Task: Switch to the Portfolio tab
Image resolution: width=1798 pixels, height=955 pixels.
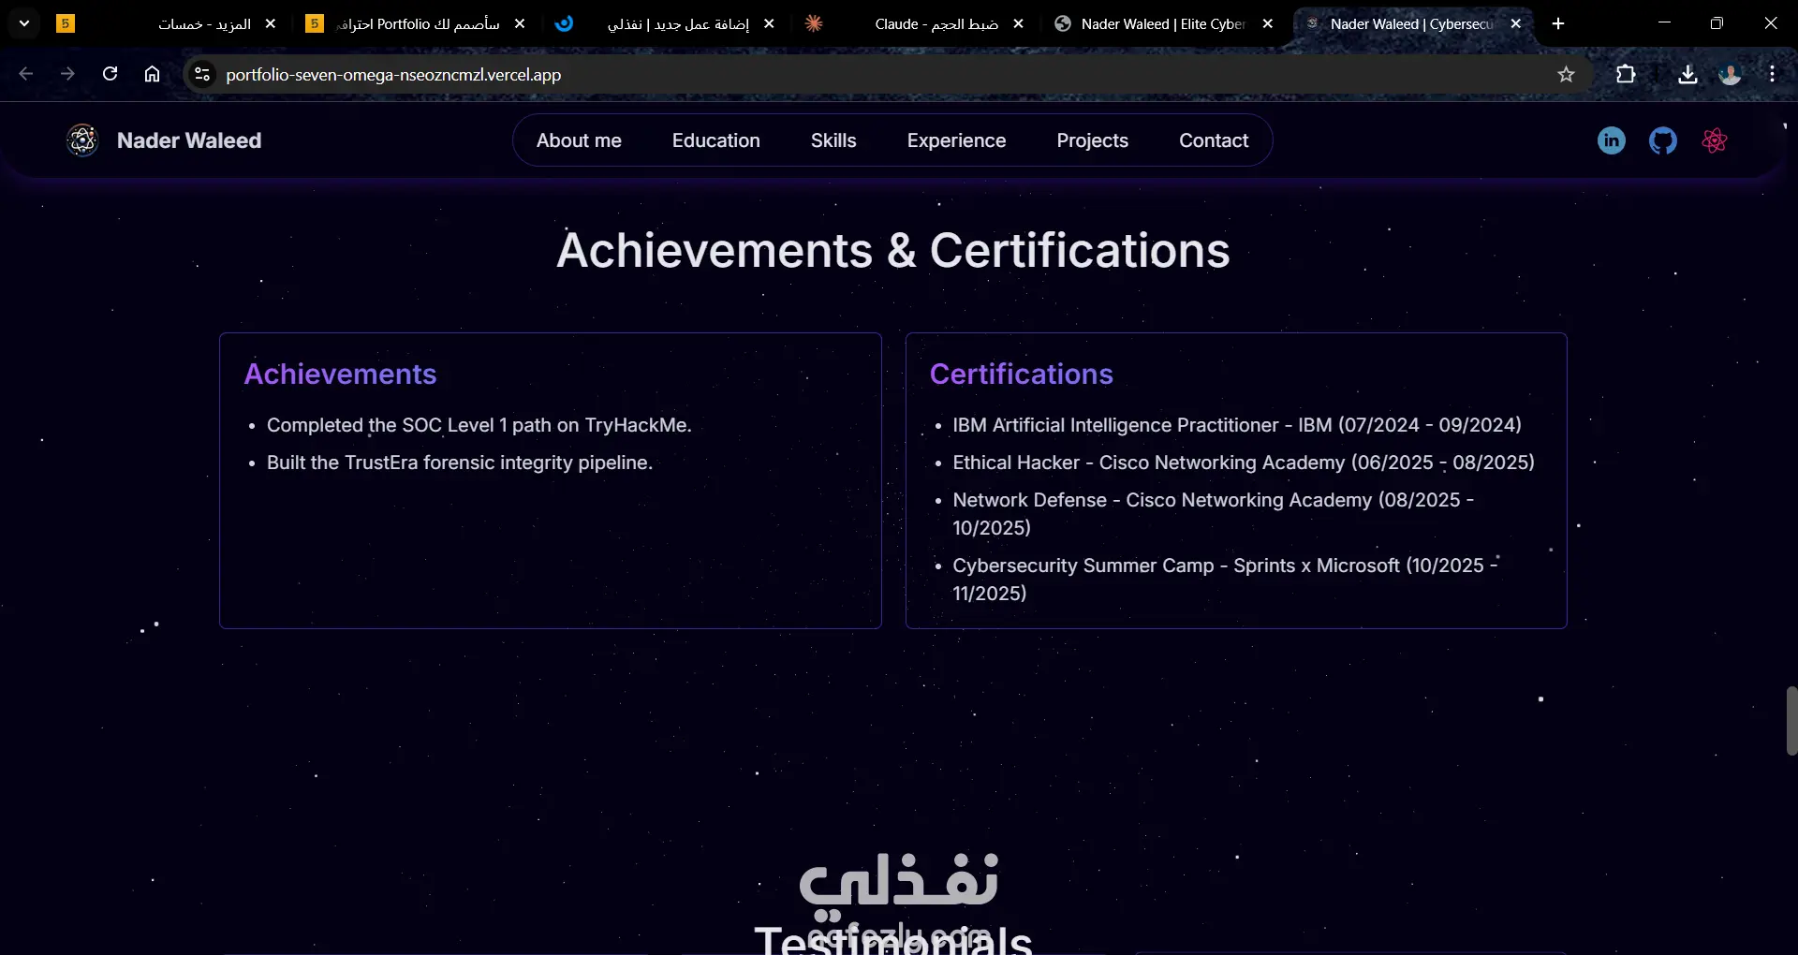Action: click(417, 23)
